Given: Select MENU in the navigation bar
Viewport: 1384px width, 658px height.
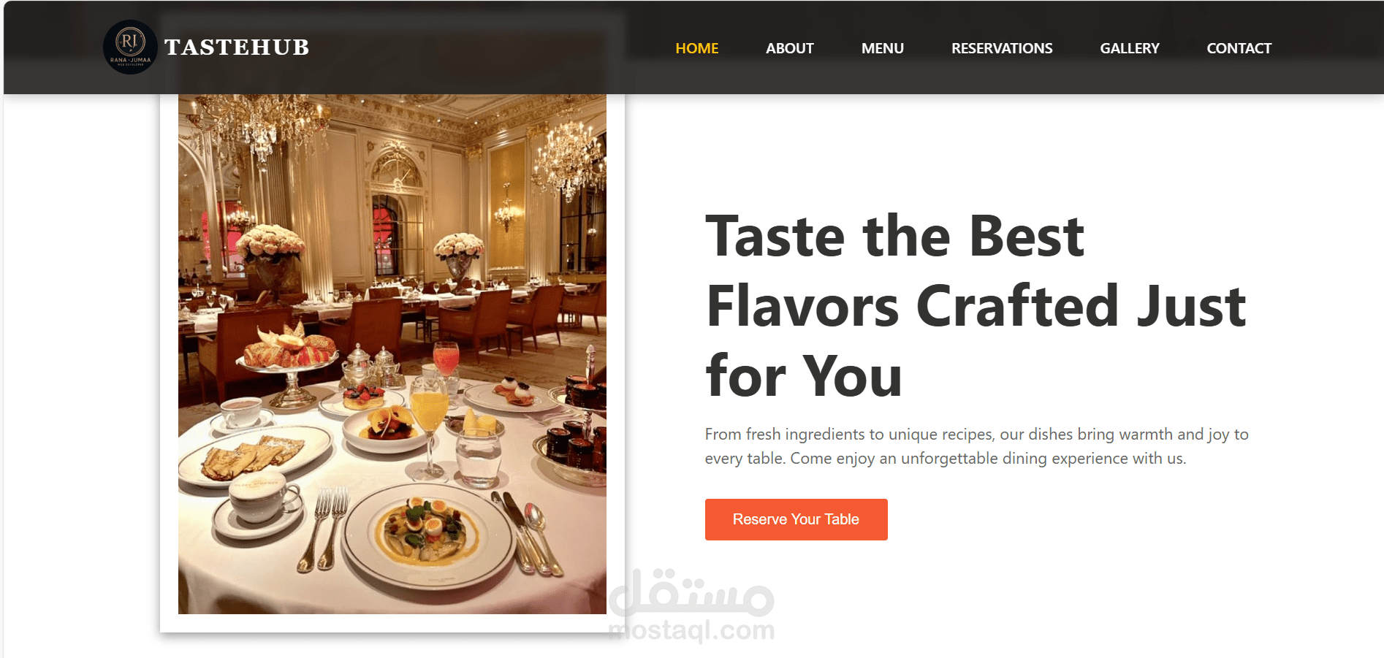Looking at the screenshot, I should click(x=882, y=48).
